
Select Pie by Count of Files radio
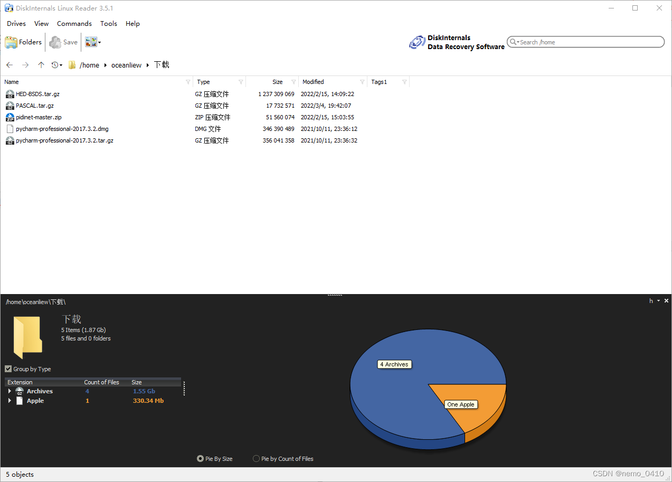click(257, 459)
